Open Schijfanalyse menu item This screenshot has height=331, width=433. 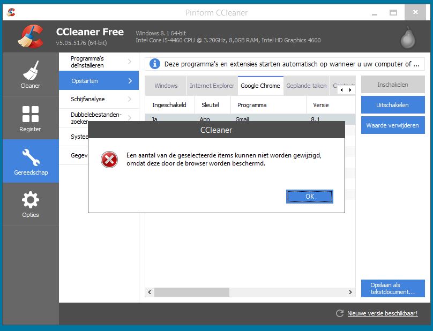(99, 99)
